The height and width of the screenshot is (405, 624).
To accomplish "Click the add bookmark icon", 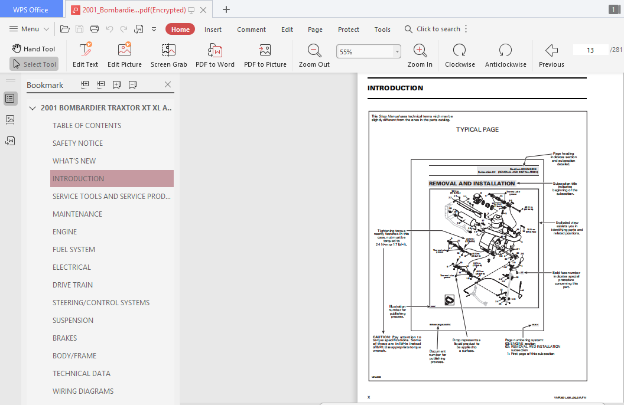I will [x=116, y=84].
